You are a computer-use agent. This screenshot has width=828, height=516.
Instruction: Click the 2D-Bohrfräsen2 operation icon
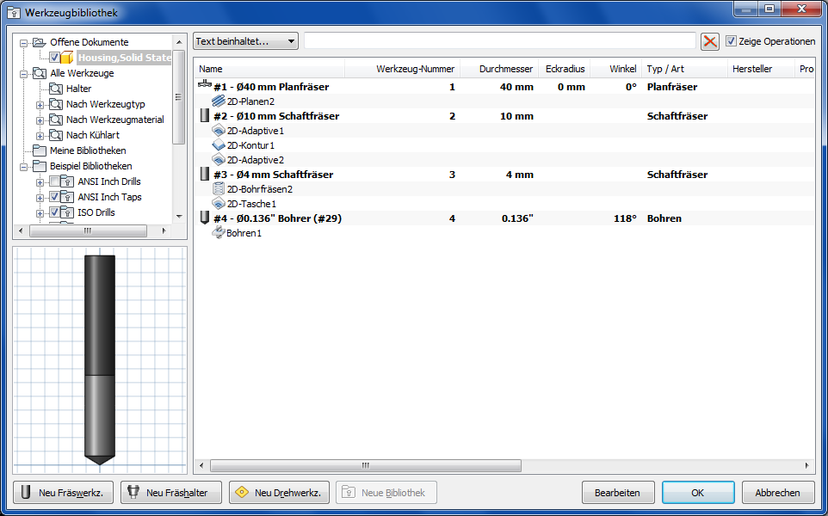click(219, 189)
